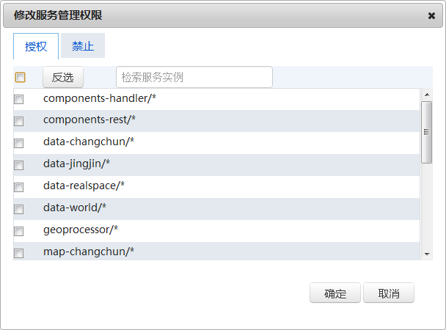Focus the 检索服务实例 search field

pyautogui.click(x=194, y=77)
